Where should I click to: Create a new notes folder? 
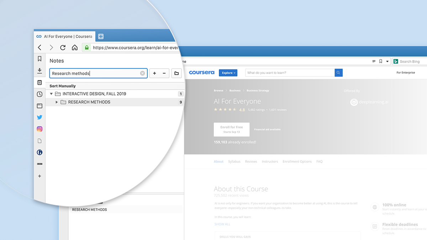(x=176, y=73)
